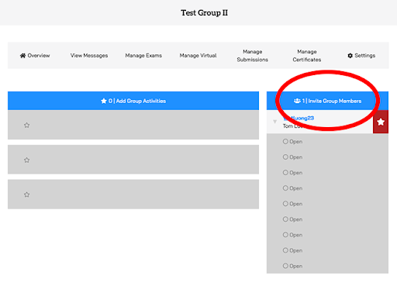Select the fifth Open member slot
This screenshot has height=289, width=397.
[292, 204]
